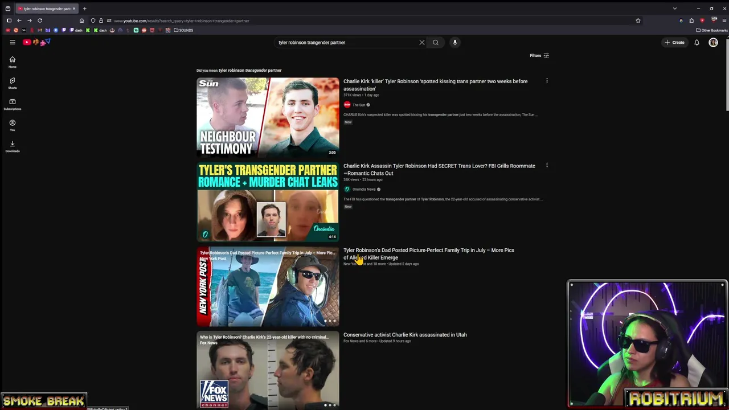Open the browser home page icon
This screenshot has height=410, width=729.
pyautogui.click(x=81, y=20)
